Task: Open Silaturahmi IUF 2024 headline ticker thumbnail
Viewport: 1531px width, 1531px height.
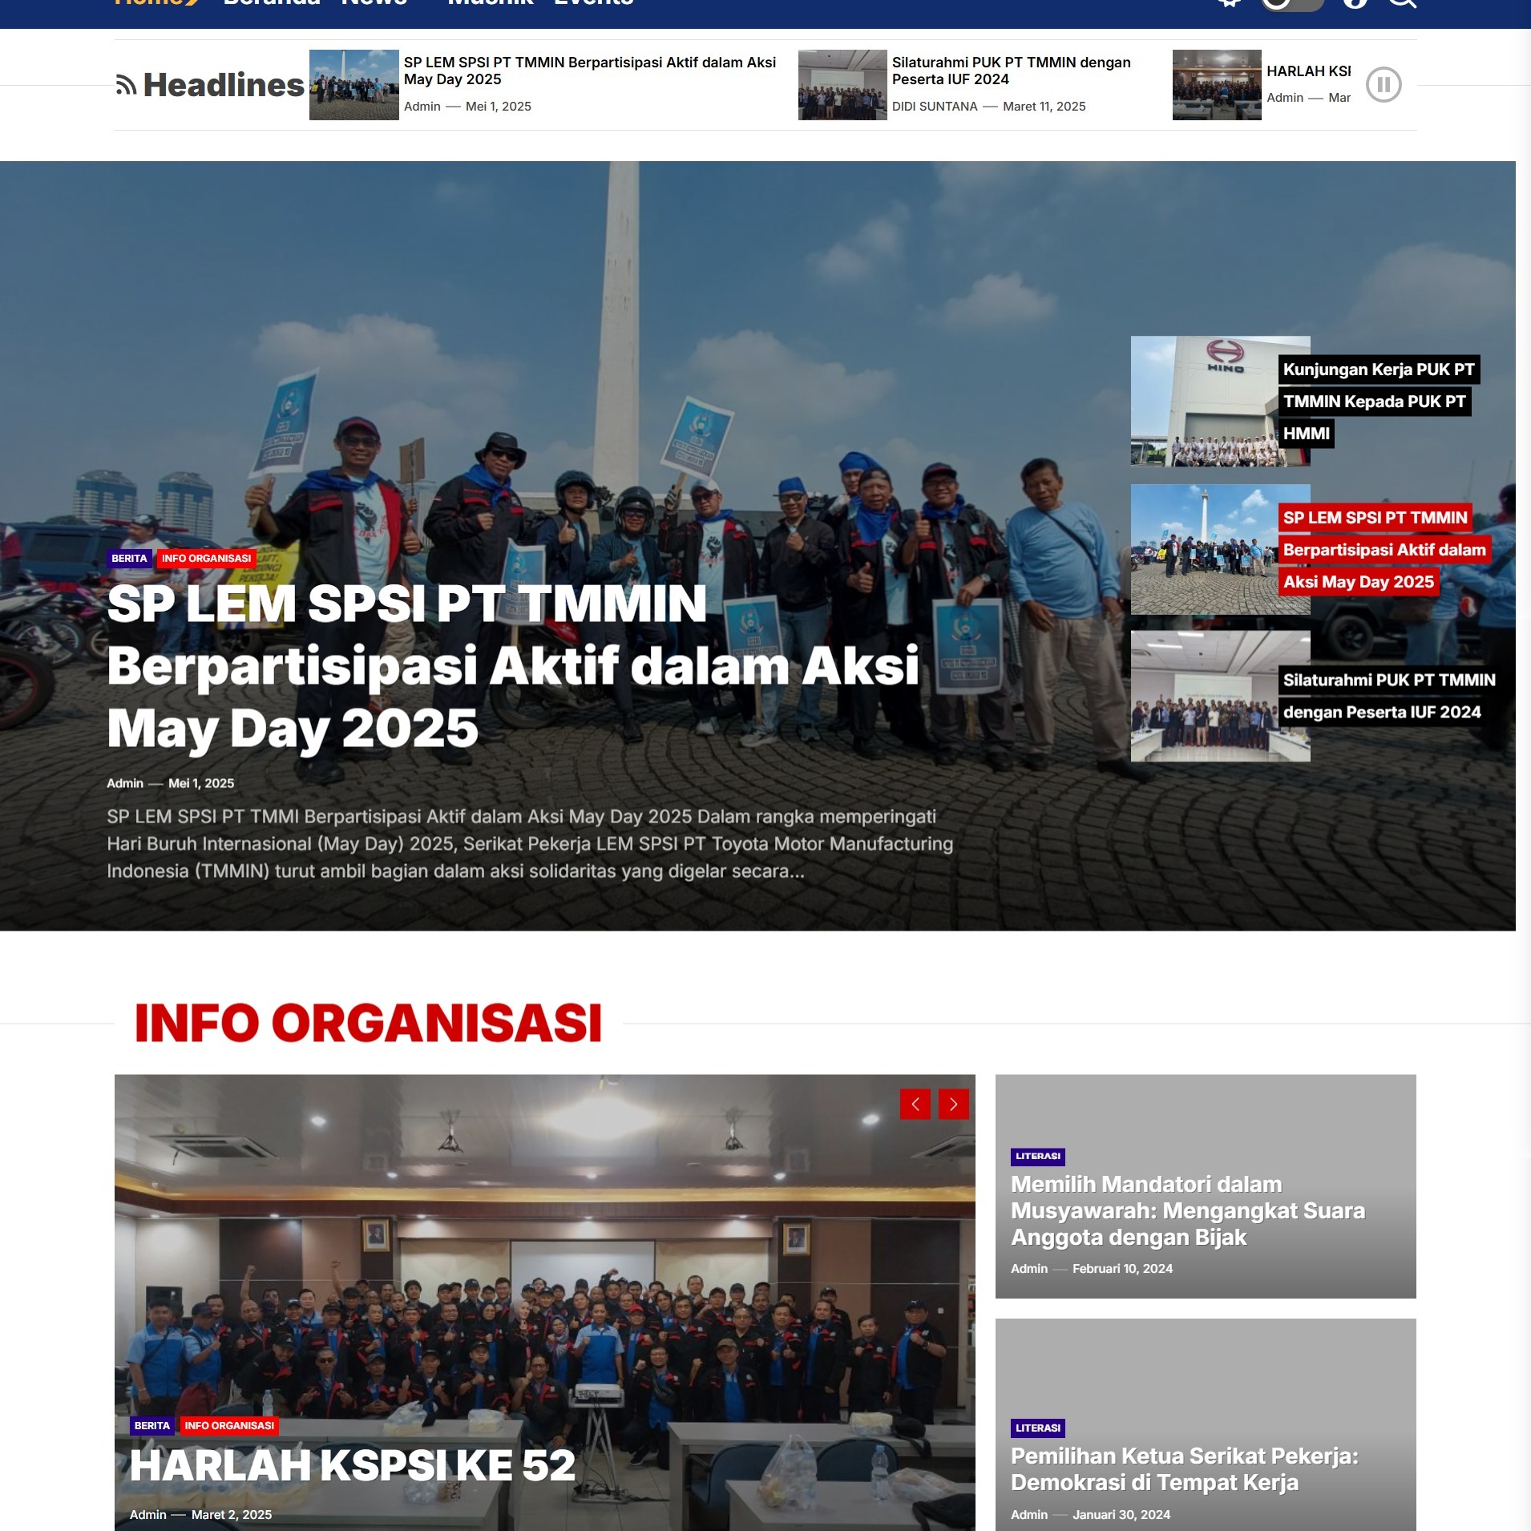Action: [x=842, y=85]
